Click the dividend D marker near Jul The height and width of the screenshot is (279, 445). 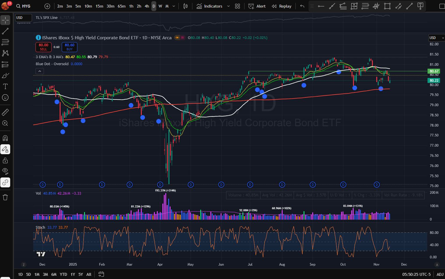(x=250, y=184)
